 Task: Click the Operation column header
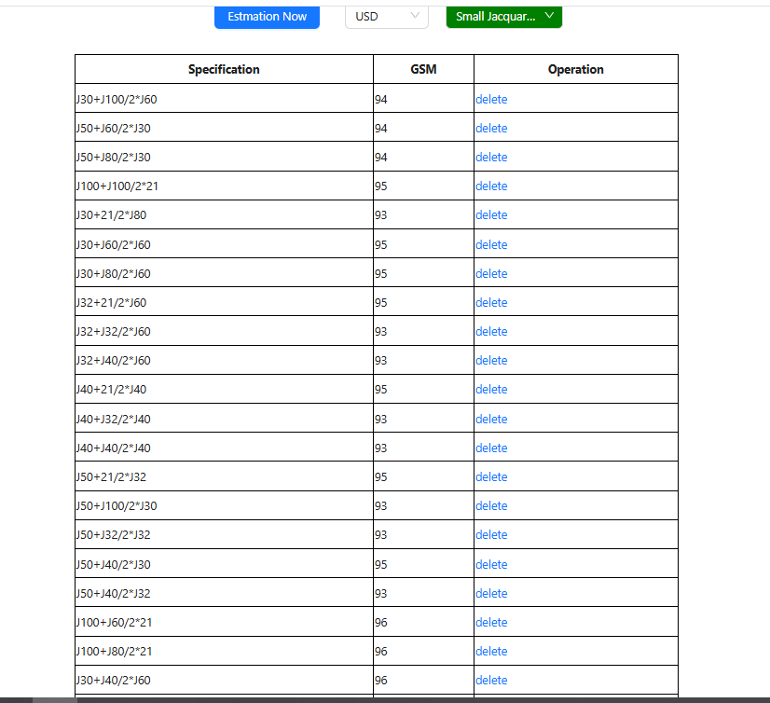tap(575, 70)
